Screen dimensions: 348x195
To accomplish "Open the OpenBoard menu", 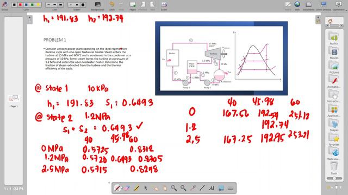I will click(339, 6).
